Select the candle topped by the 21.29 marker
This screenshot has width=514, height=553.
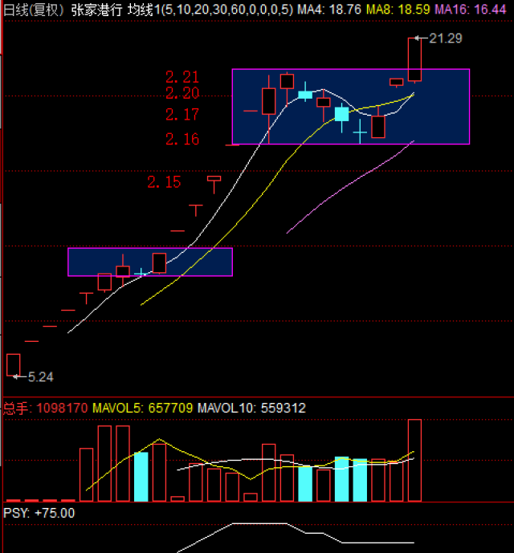(414, 60)
